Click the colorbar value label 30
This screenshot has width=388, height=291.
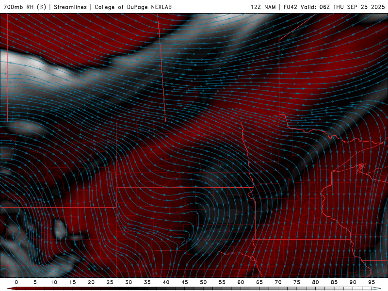point(129,282)
